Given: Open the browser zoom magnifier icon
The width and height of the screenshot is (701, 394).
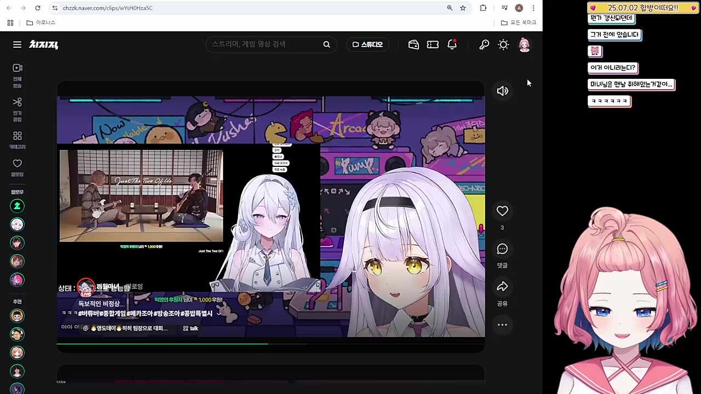Looking at the screenshot, I should click(450, 8).
